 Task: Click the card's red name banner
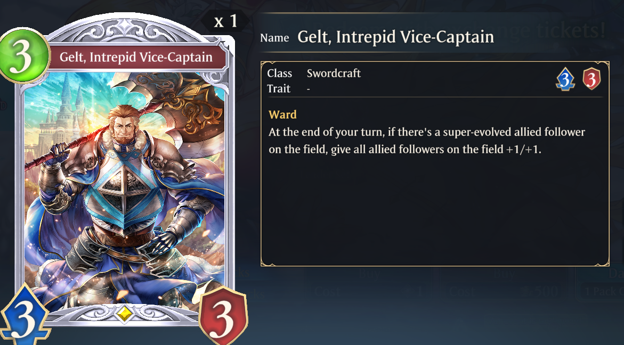tap(136, 57)
